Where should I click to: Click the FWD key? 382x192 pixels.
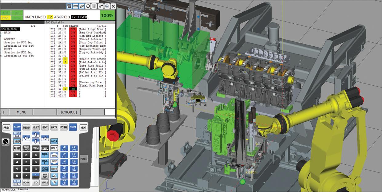pyautogui.click(x=54, y=155)
